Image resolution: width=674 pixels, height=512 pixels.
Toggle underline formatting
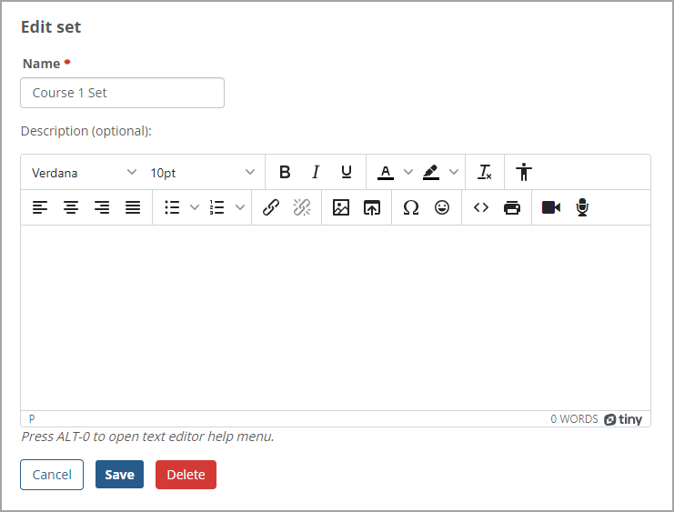tap(347, 172)
